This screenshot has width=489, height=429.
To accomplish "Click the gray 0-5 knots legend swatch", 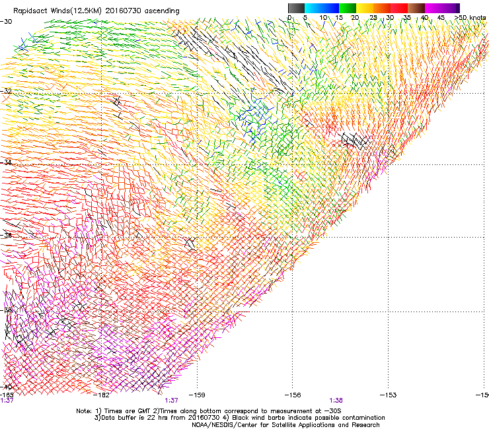I will [x=296, y=8].
